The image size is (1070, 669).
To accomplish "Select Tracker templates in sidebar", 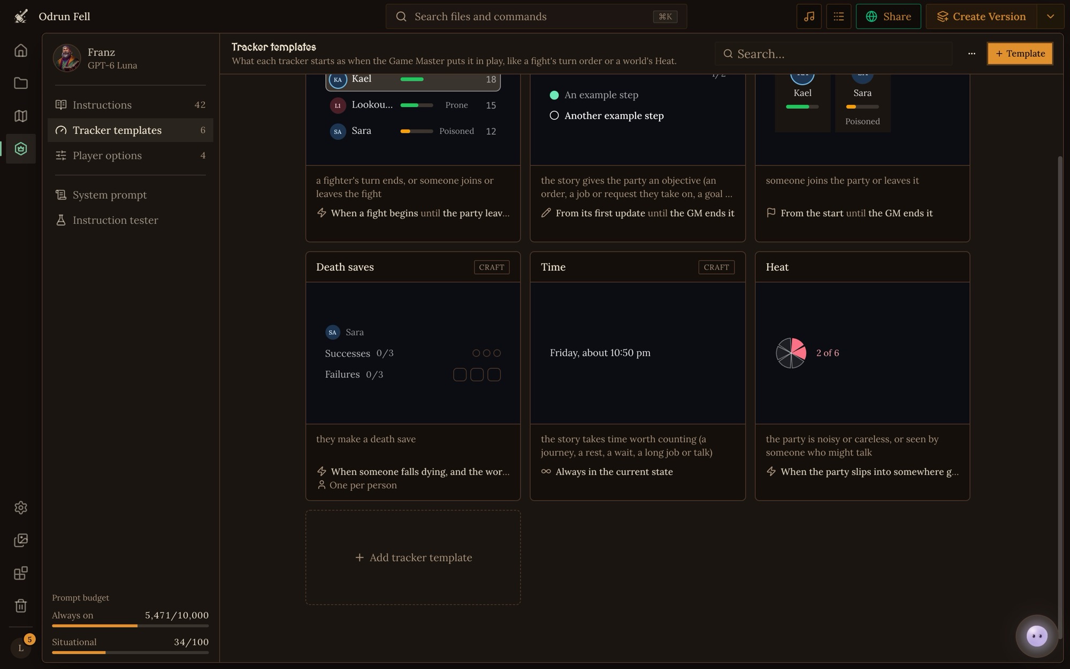I will [x=130, y=130].
